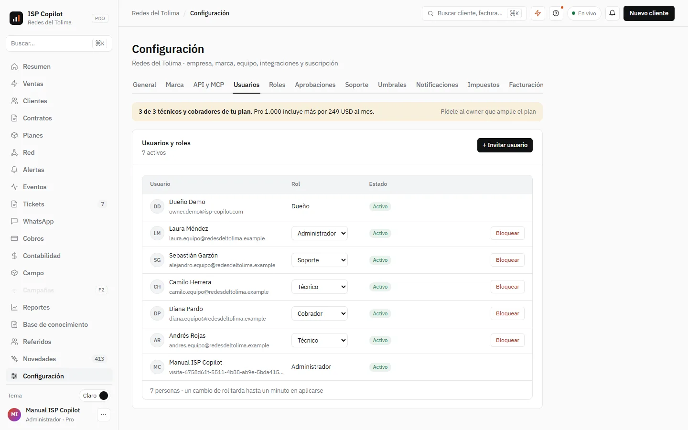
Task: Open Camilo Herrera's Técnico role dropdown
Action: [320, 287]
